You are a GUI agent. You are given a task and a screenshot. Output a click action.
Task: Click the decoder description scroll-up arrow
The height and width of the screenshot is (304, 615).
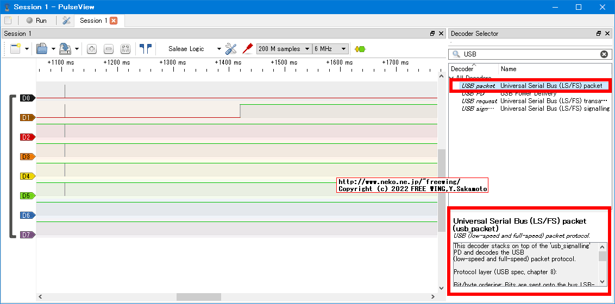point(602,246)
